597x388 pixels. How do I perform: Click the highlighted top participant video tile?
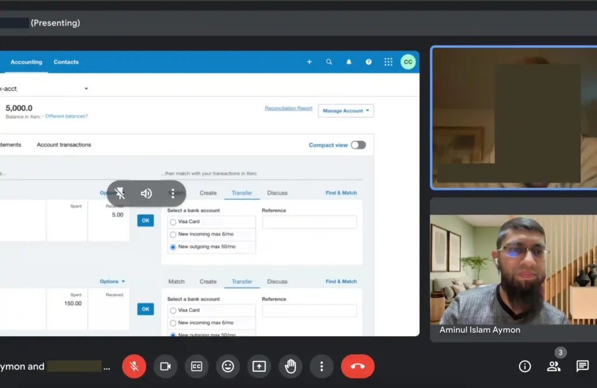(x=513, y=118)
